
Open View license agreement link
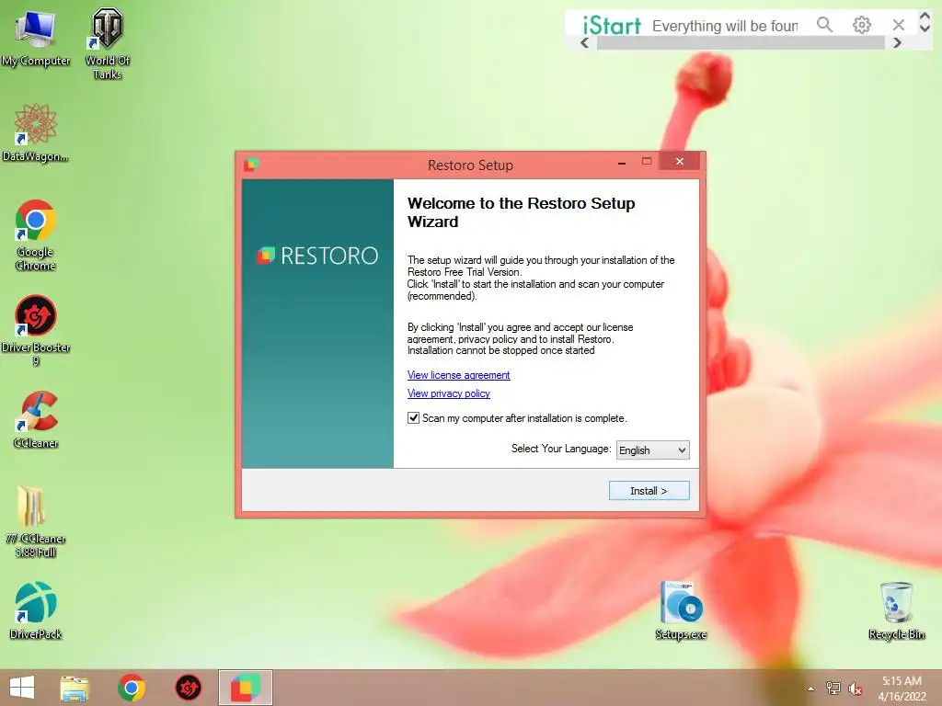(x=458, y=375)
